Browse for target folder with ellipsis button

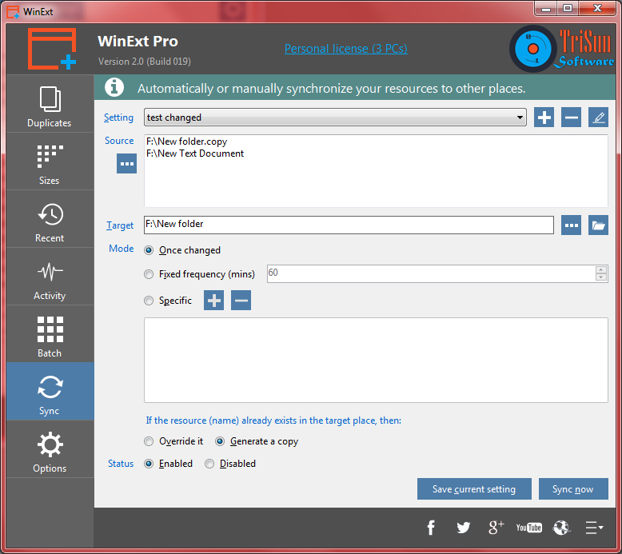(x=571, y=225)
